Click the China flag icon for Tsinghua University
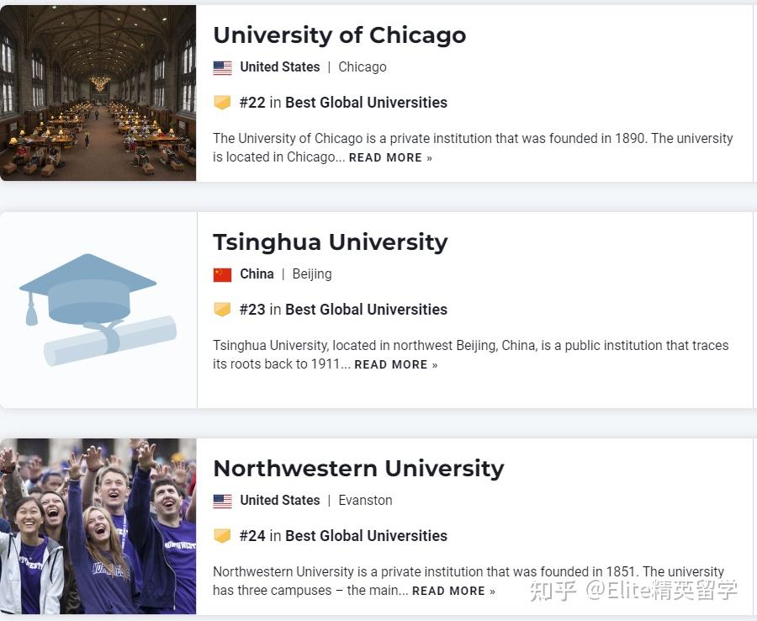 coord(221,274)
